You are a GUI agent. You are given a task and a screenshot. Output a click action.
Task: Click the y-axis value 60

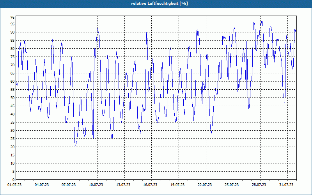[12, 82]
